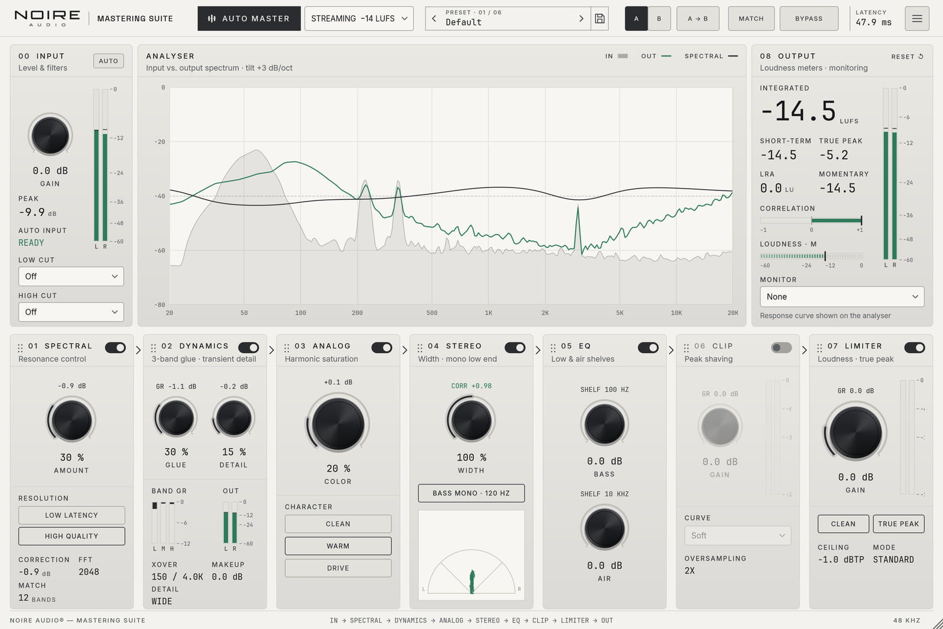This screenshot has height=629, width=943.
Task: Switch off the 07 Limiter module
Action: [x=915, y=348]
